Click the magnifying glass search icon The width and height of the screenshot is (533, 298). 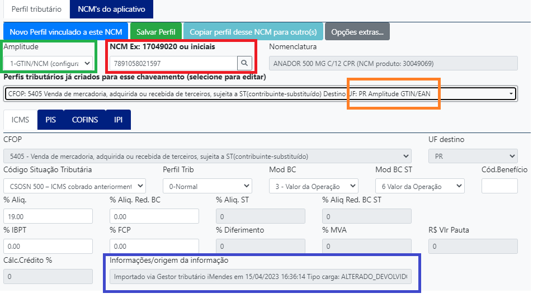[x=244, y=63]
